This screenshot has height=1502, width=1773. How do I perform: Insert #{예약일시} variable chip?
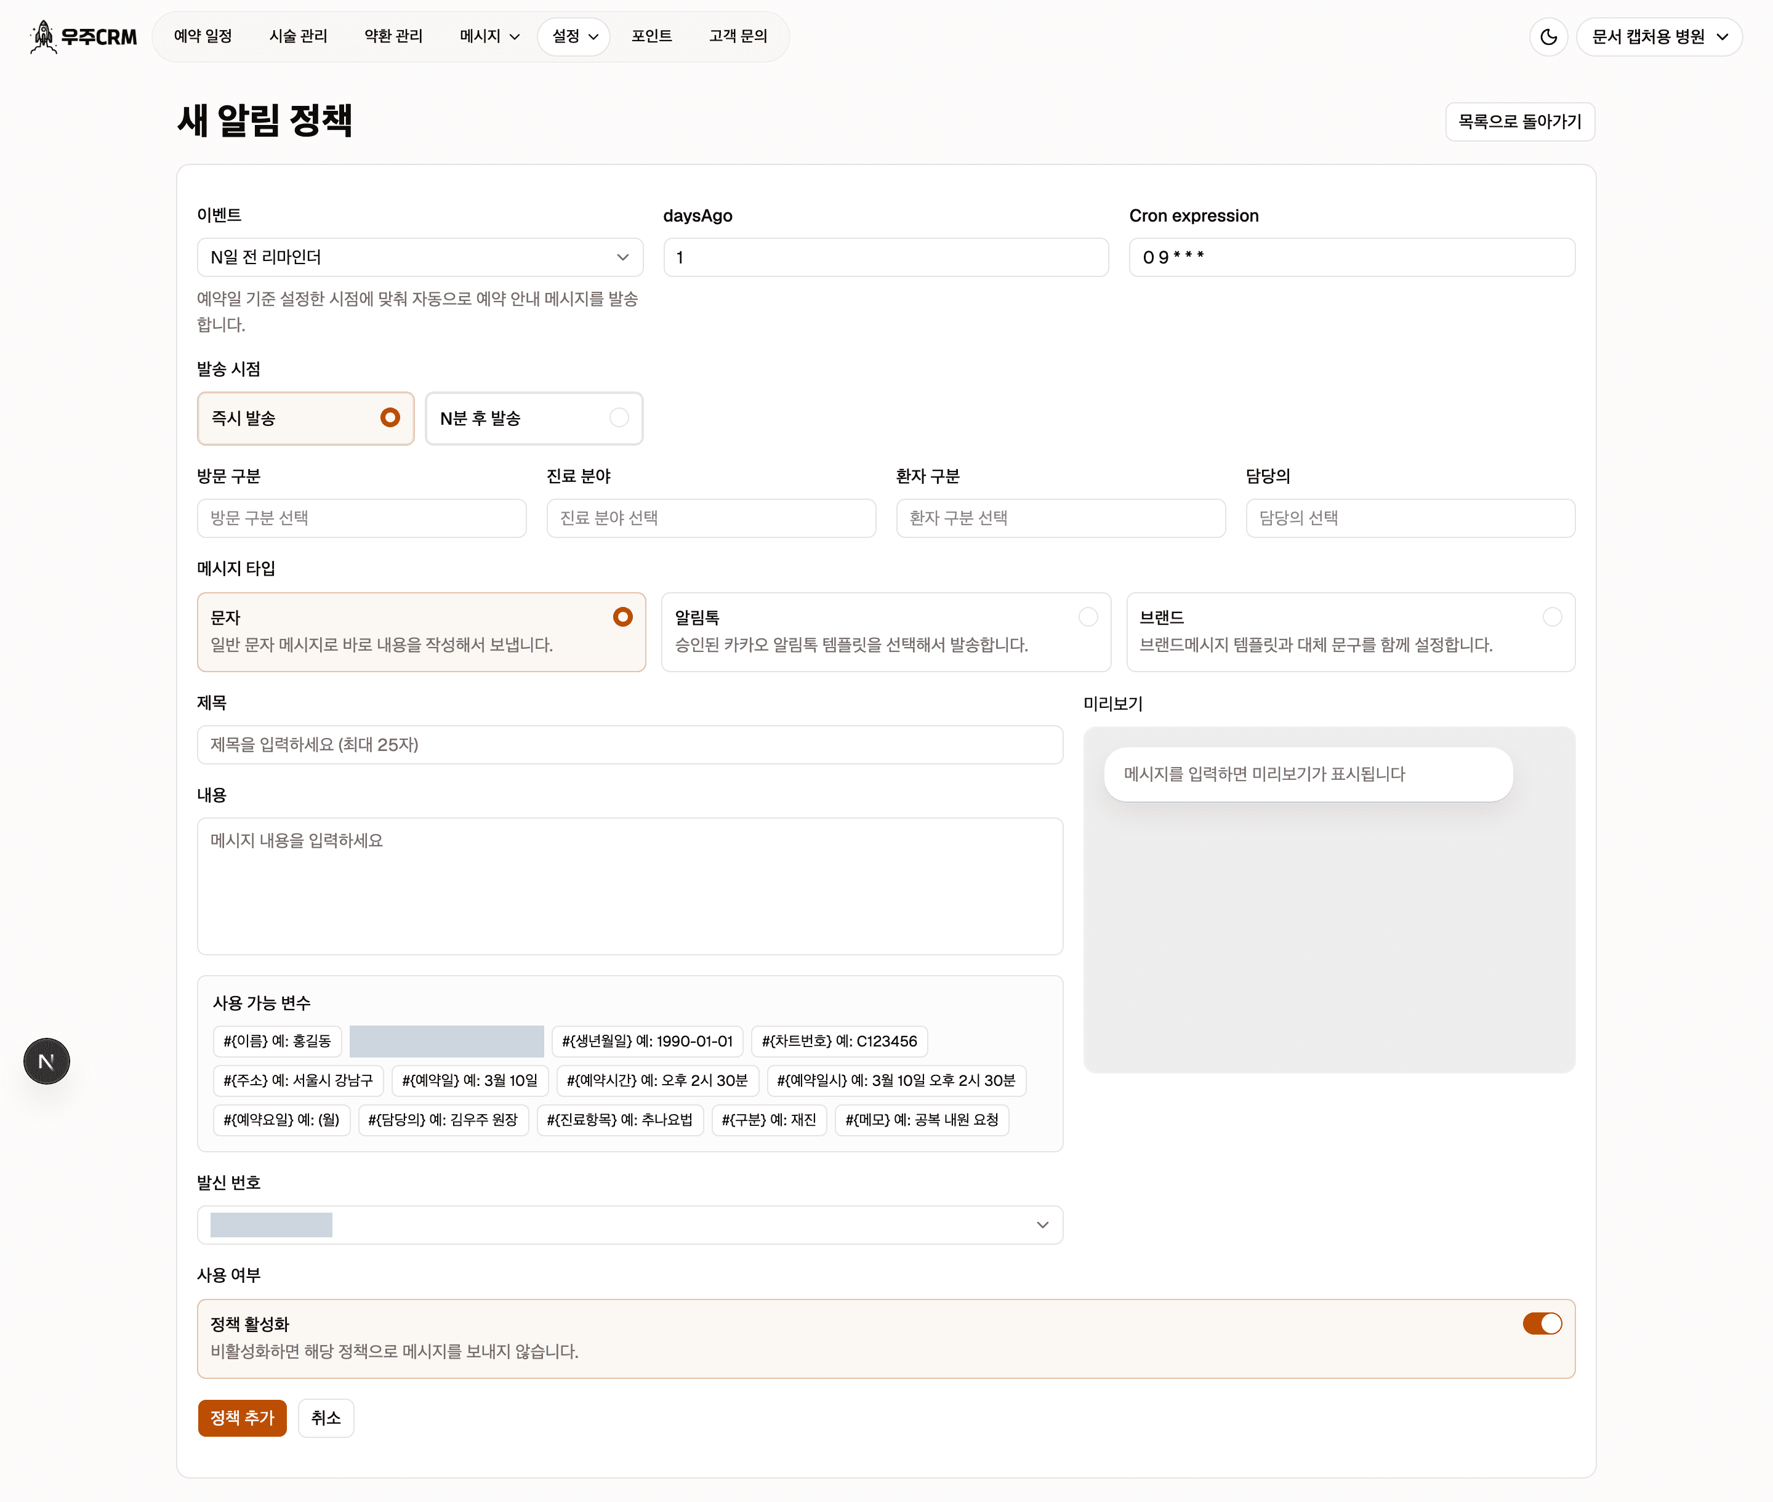(897, 1080)
